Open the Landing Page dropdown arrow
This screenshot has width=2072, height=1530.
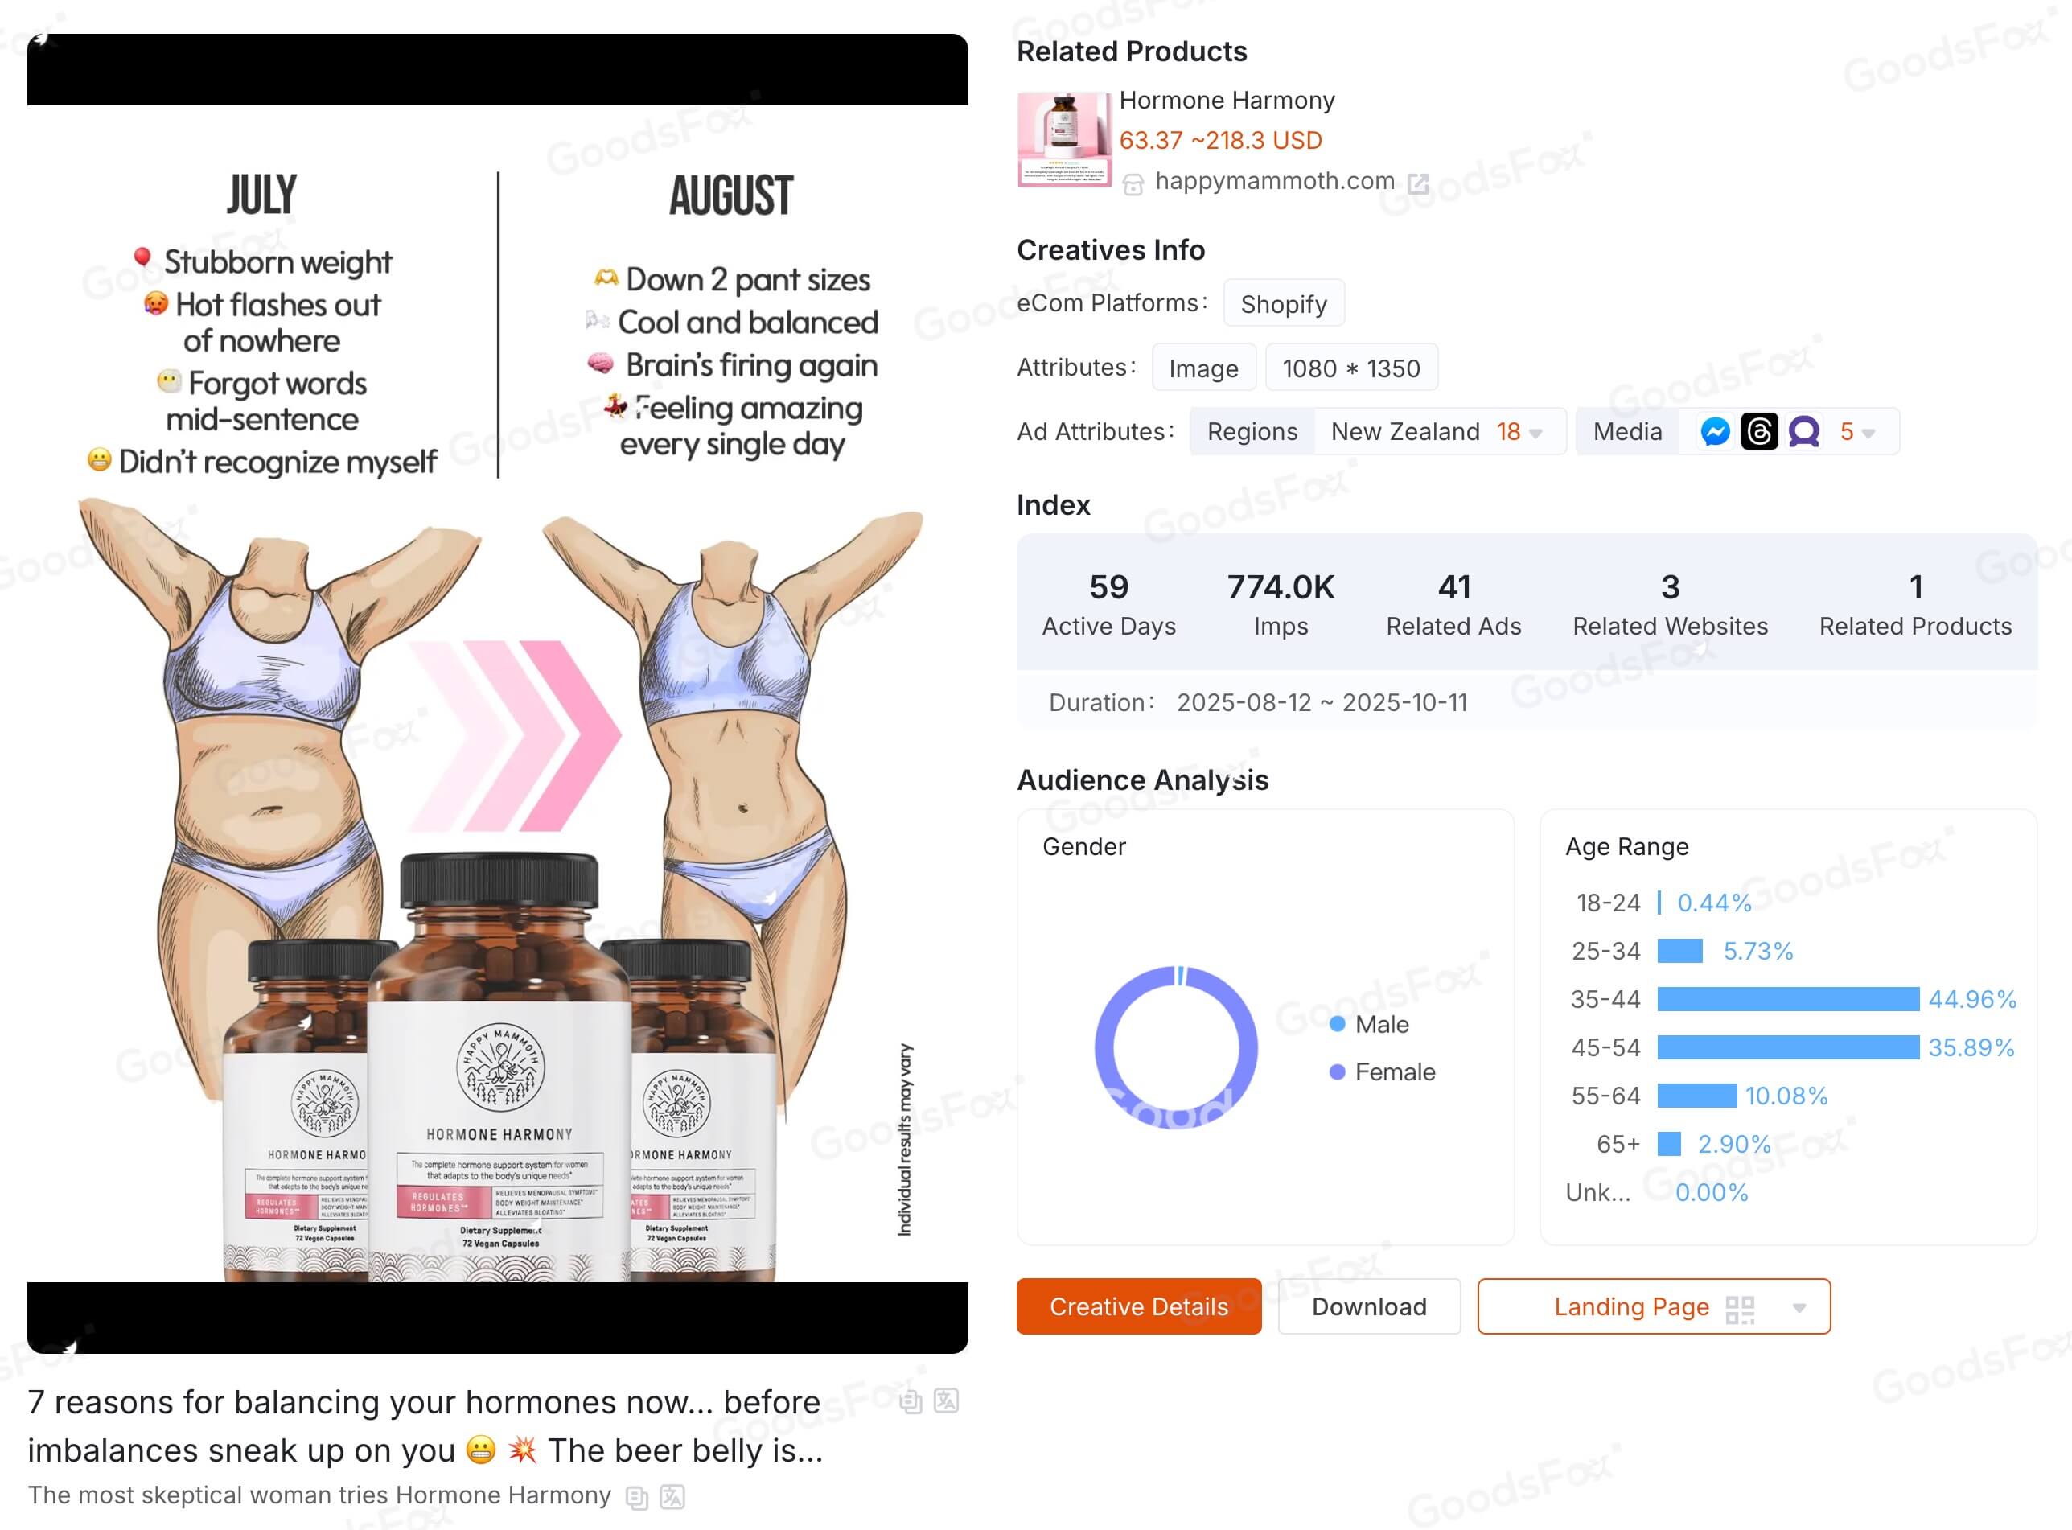[x=1798, y=1308]
